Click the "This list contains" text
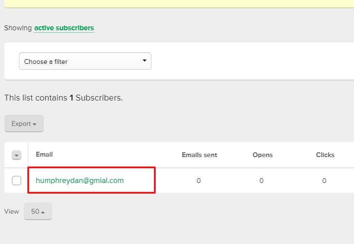The width and height of the screenshot is (354, 244). tap(36, 98)
